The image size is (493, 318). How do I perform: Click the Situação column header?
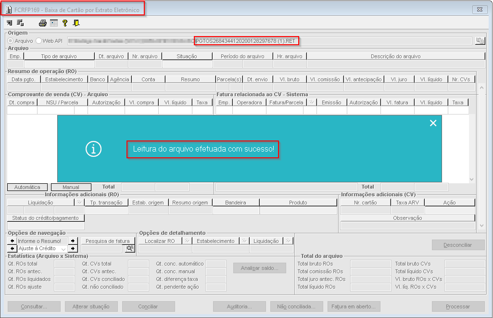(187, 56)
